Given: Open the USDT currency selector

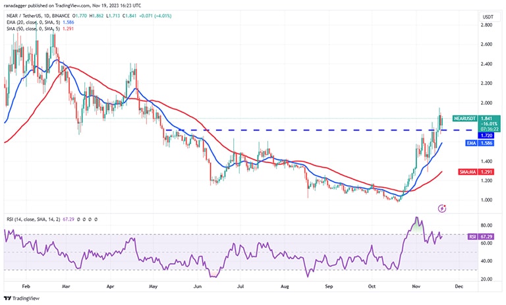Looking at the screenshot, I should tap(488, 16).
